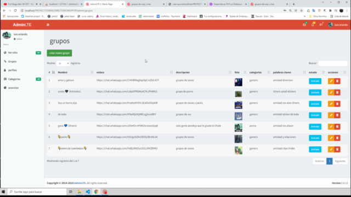The height and width of the screenshot is (197, 351).
Task: Open 'Categorias' in the sidebar menu
Action: coord(22,79)
